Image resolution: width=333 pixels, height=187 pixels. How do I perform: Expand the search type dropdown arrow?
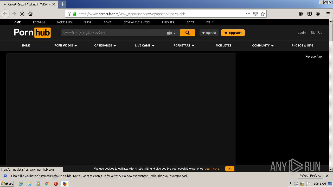(x=175, y=33)
